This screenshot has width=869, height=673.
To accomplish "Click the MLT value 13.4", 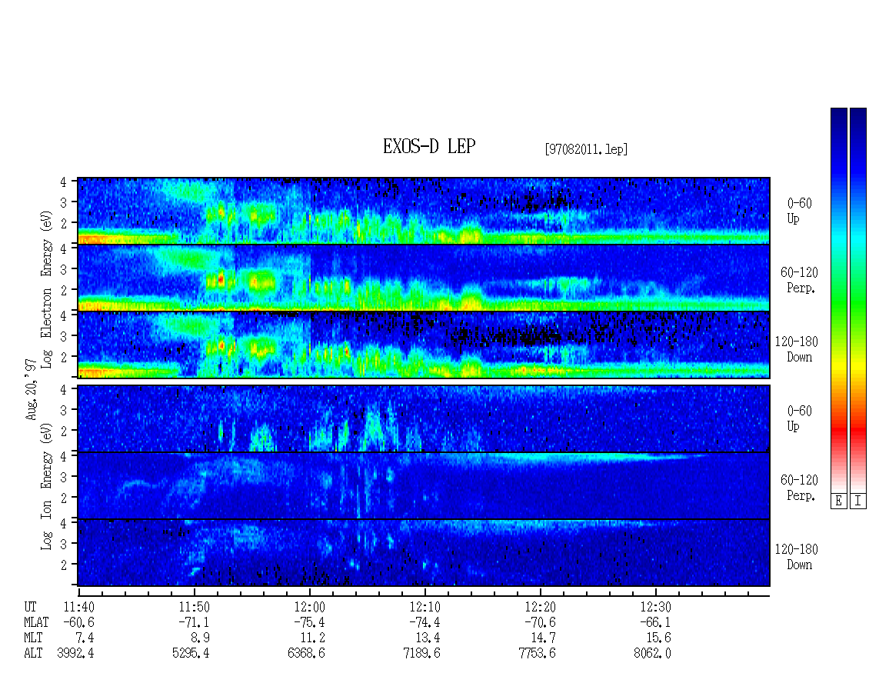I will (x=428, y=638).
